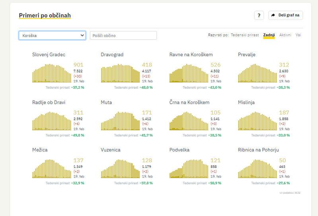Click the Mežica bar chart
The width and height of the screenshot is (318, 216).
coord(52,169)
